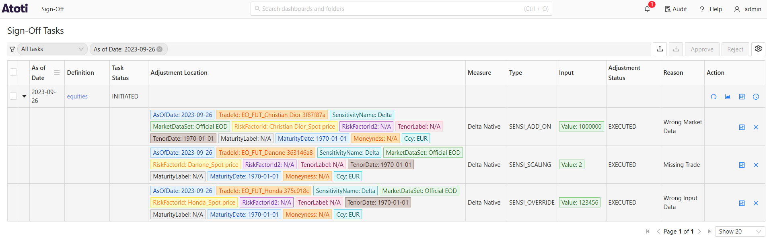
Task: Open the All tasks filter dropdown
Action: [52, 49]
